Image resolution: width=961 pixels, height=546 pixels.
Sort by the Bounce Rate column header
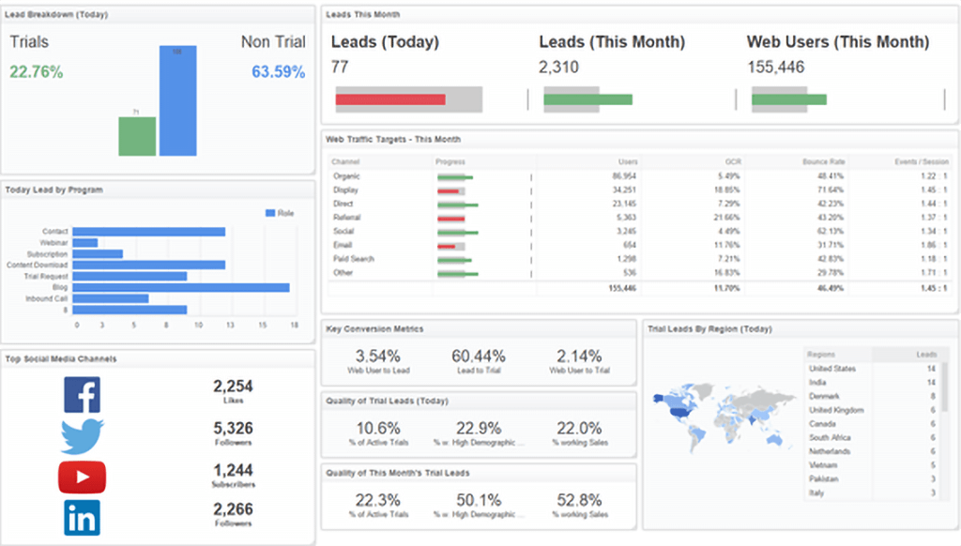click(824, 161)
